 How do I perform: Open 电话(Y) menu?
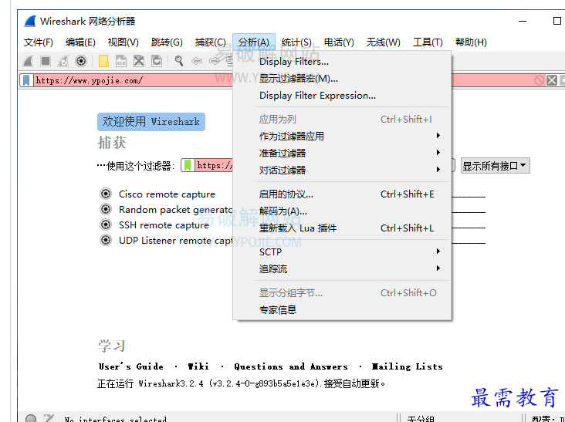pos(339,42)
